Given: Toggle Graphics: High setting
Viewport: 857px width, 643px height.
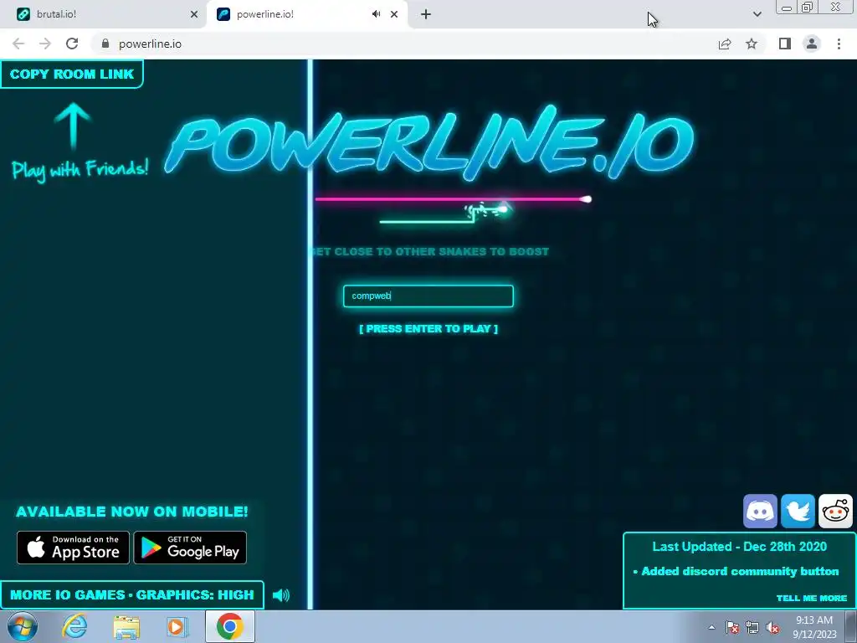Looking at the screenshot, I should pos(195,595).
